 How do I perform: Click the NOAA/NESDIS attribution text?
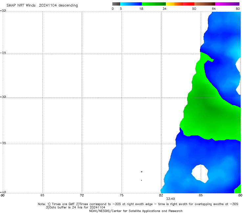coord(136,211)
